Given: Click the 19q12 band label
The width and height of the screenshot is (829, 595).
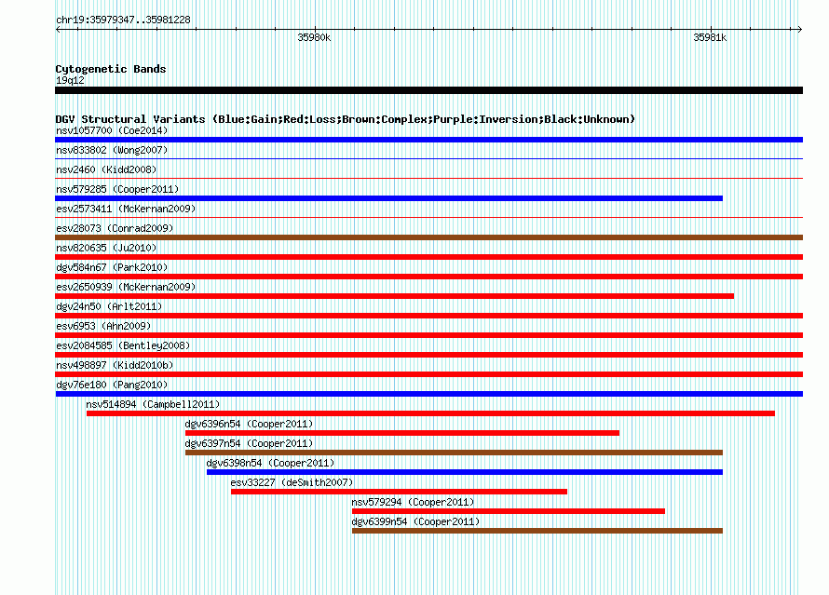Looking at the screenshot, I should (70, 80).
